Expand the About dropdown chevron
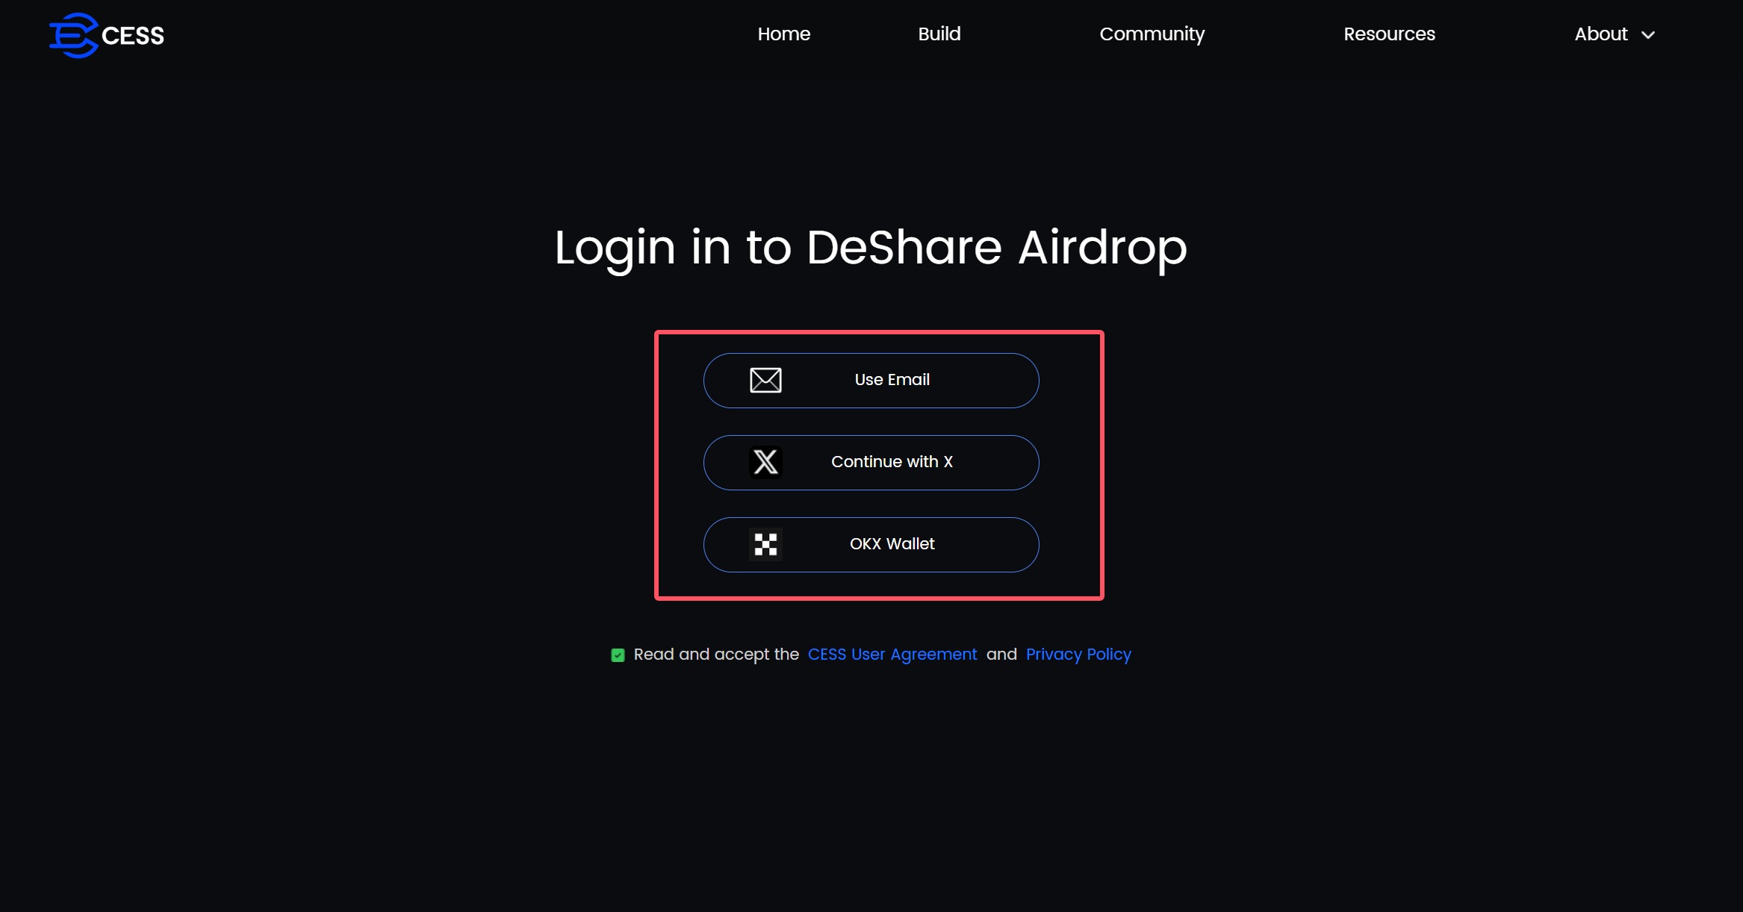The height and width of the screenshot is (912, 1743). [1648, 35]
